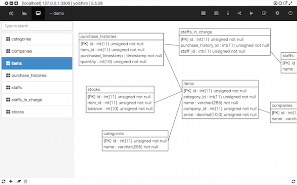297x185 pixels.
Task: Select staffs_in_charge table in sidebar
Action: [37, 100]
